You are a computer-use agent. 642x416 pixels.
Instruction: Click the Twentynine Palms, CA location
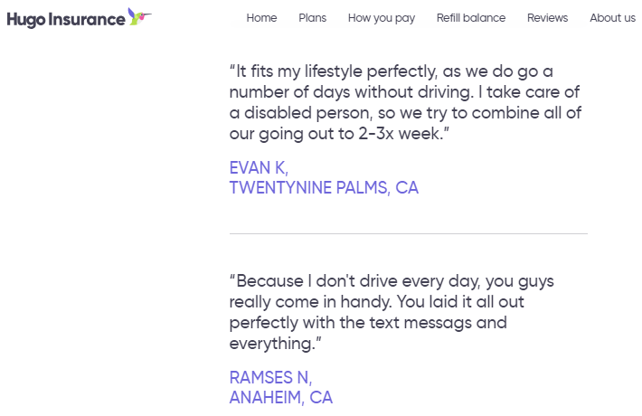324,188
